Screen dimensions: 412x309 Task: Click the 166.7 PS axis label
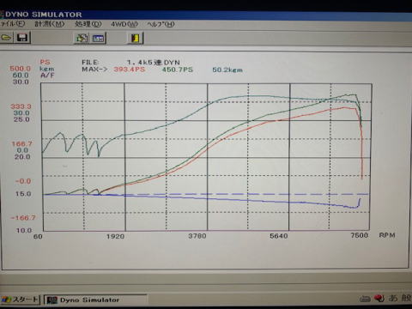21,144
